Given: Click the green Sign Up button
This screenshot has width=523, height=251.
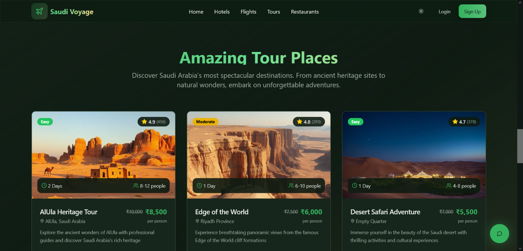Looking at the screenshot, I should point(472,11).
